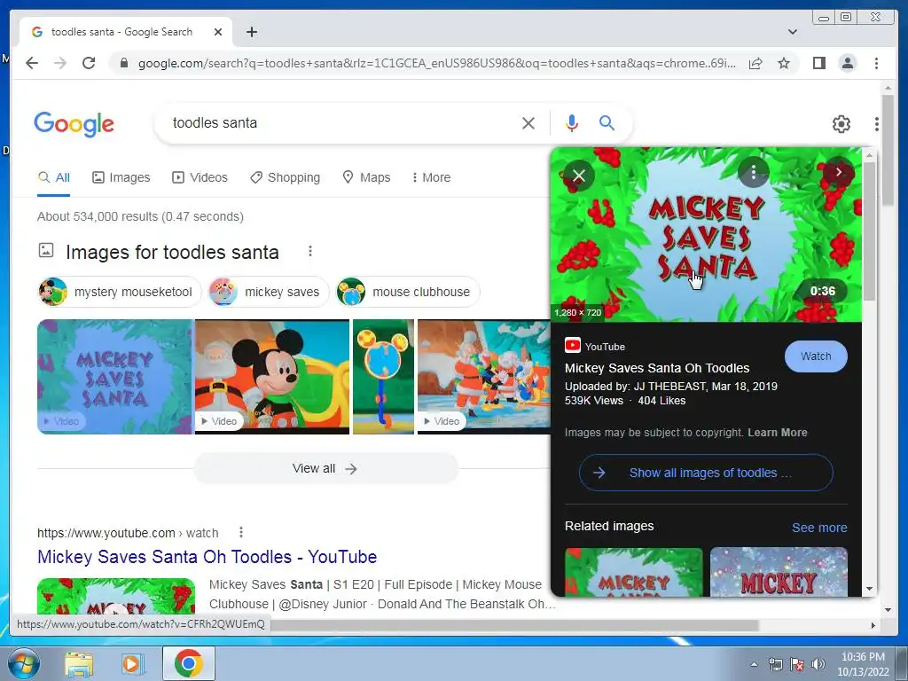Clear the search box text
This screenshot has height=681, width=908.
(x=528, y=122)
